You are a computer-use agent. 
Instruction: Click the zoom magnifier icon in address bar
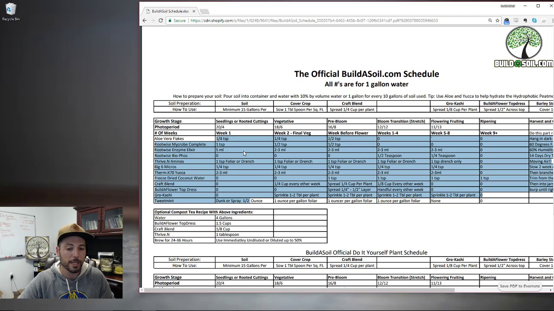pos(490,20)
